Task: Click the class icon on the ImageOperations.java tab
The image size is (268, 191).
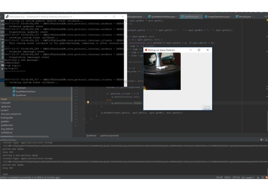Action: pos(206,17)
